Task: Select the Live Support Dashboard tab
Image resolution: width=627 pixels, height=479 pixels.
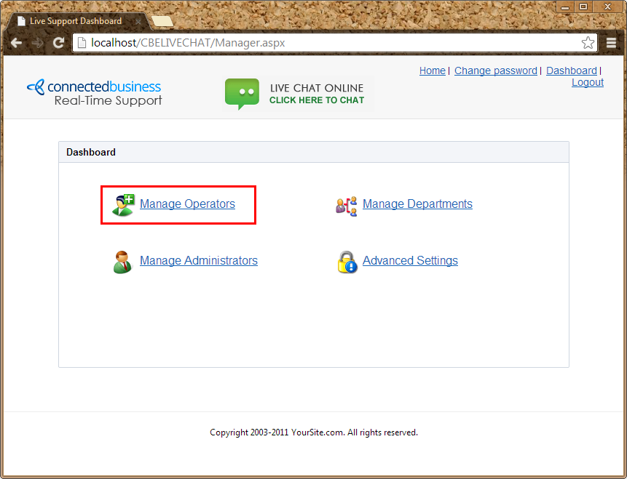Action: point(79,21)
